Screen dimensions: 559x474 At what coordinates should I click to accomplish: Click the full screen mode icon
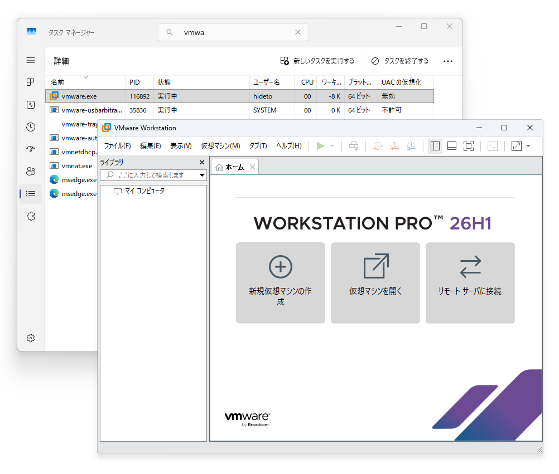coord(469,146)
